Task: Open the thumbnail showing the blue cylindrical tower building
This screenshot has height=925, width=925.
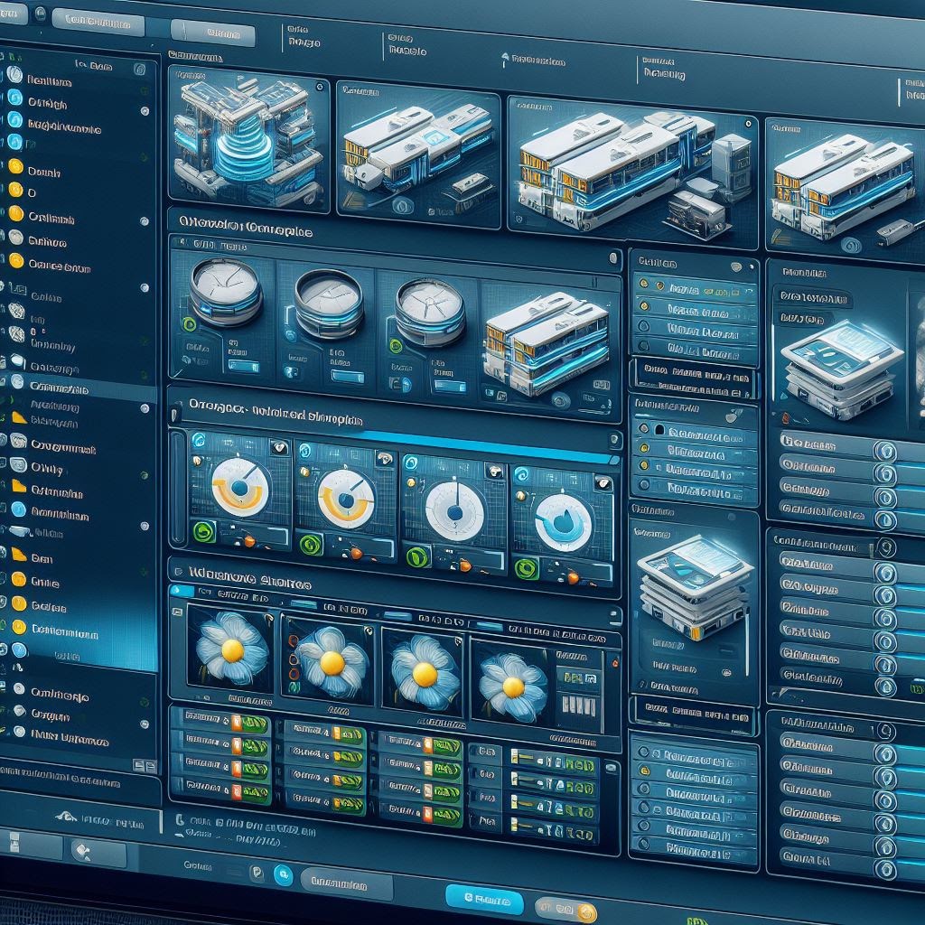Action: tap(248, 139)
